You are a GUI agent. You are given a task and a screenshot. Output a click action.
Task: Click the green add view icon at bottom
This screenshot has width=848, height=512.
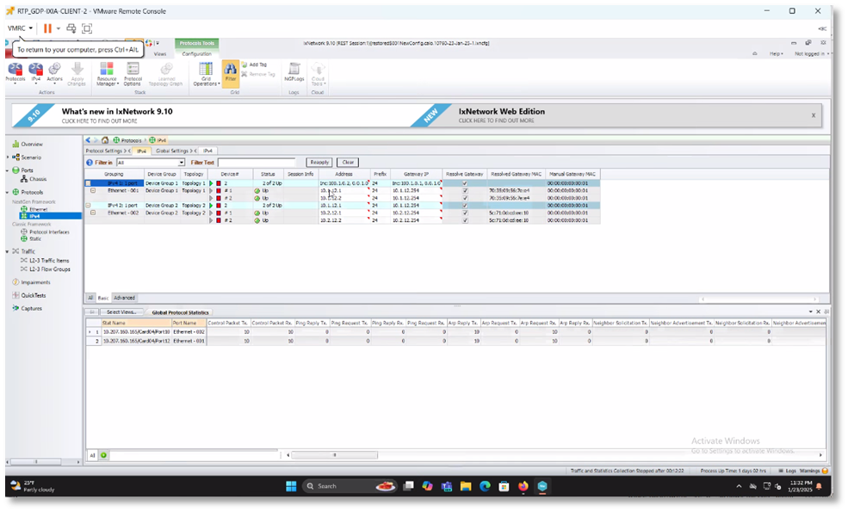tap(103, 455)
